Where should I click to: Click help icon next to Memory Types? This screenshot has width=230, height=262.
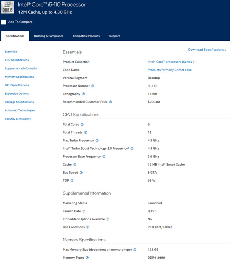click(x=87, y=258)
